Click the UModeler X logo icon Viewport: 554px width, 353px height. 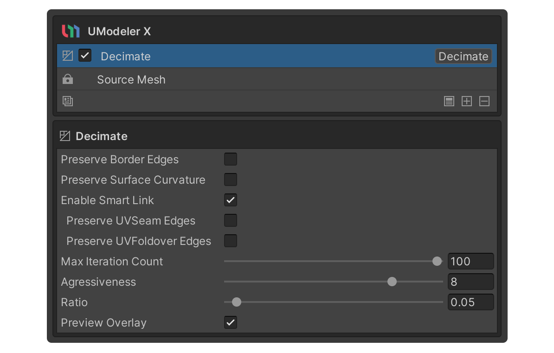[71, 31]
